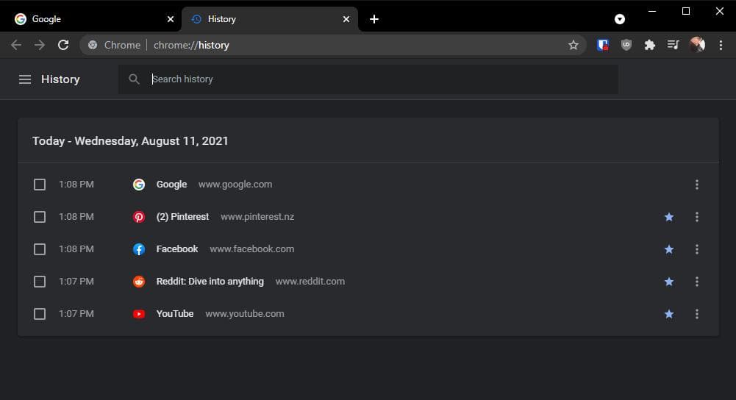Check the Pinterest history entry checkbox
Viewport: 736px width, 400px height.
pos(40,217)
